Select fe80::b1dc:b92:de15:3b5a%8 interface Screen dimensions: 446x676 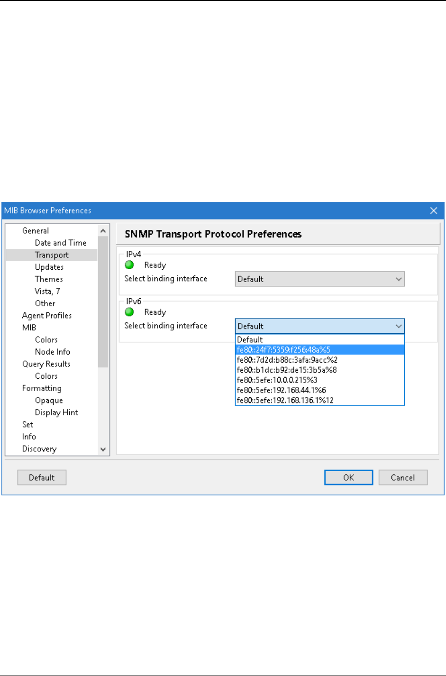pos(320,370)
